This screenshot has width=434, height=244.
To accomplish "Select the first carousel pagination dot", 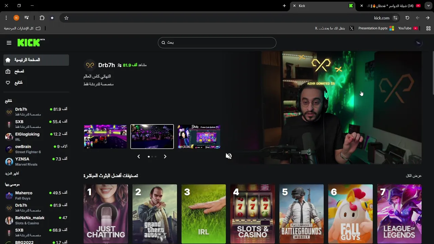I will pyautogui.click(x=149, y=157).
